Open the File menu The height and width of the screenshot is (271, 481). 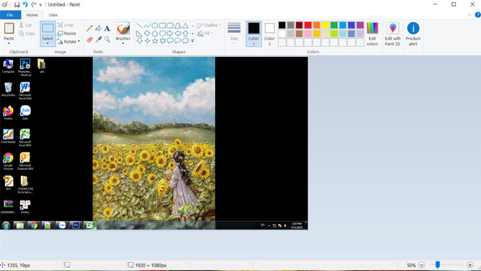[10, 15]
